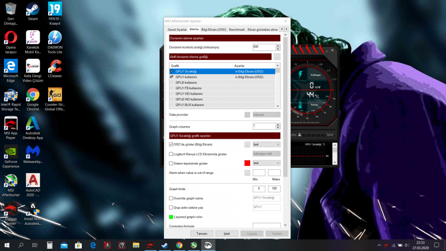Enable Logitech Klavye LCD Ekranında göster
446x251 pixels.
coord(171,154)
